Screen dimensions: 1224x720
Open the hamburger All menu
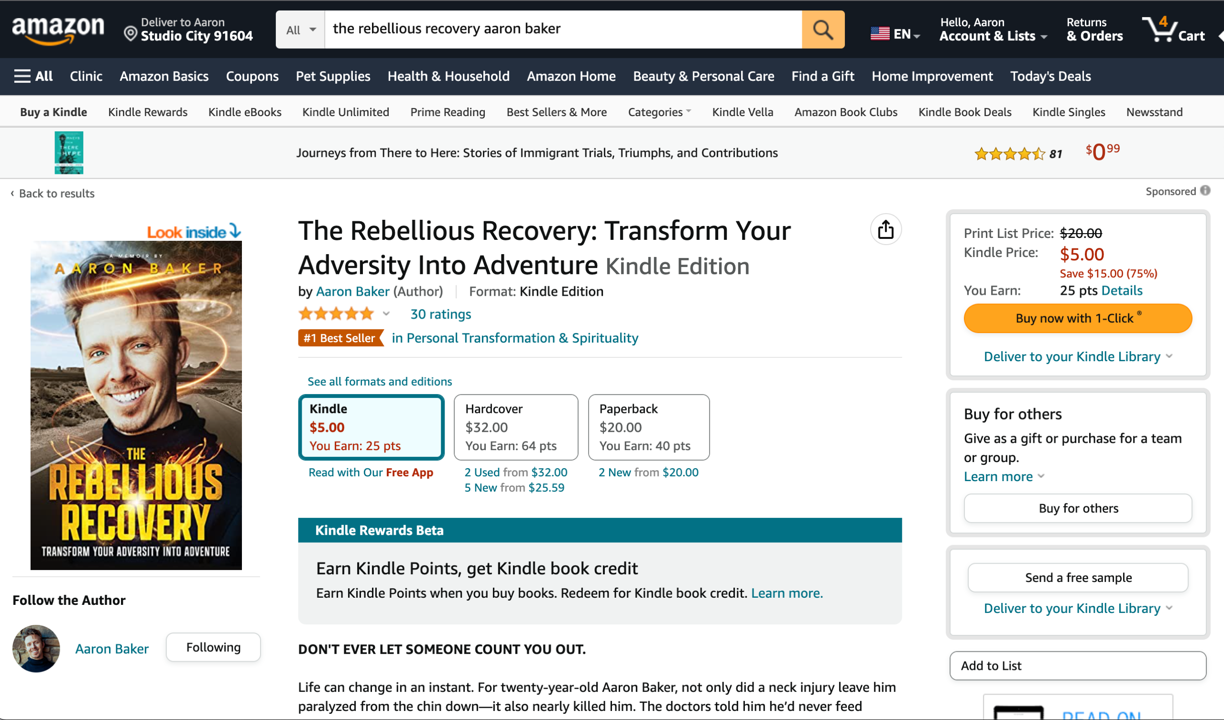pyautogui.click(x=33, y=76)
